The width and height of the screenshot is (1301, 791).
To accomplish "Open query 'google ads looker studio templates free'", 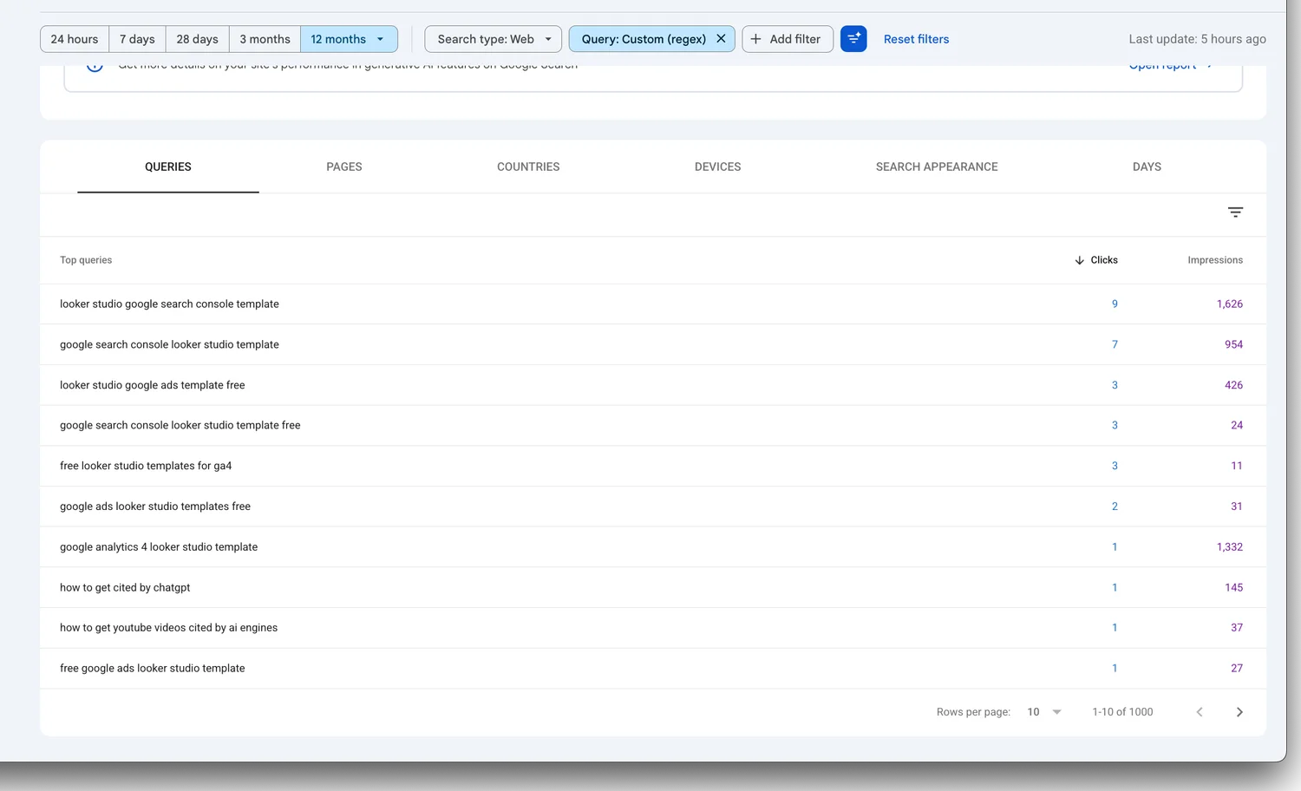I will pyautogui.click(x=155, y=507).
